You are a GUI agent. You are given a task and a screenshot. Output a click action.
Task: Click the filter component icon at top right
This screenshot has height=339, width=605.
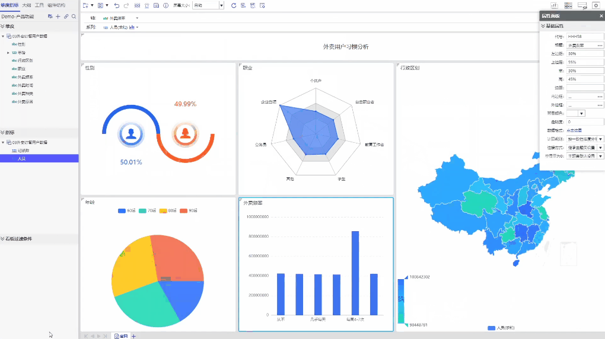(x=582, y=5)
